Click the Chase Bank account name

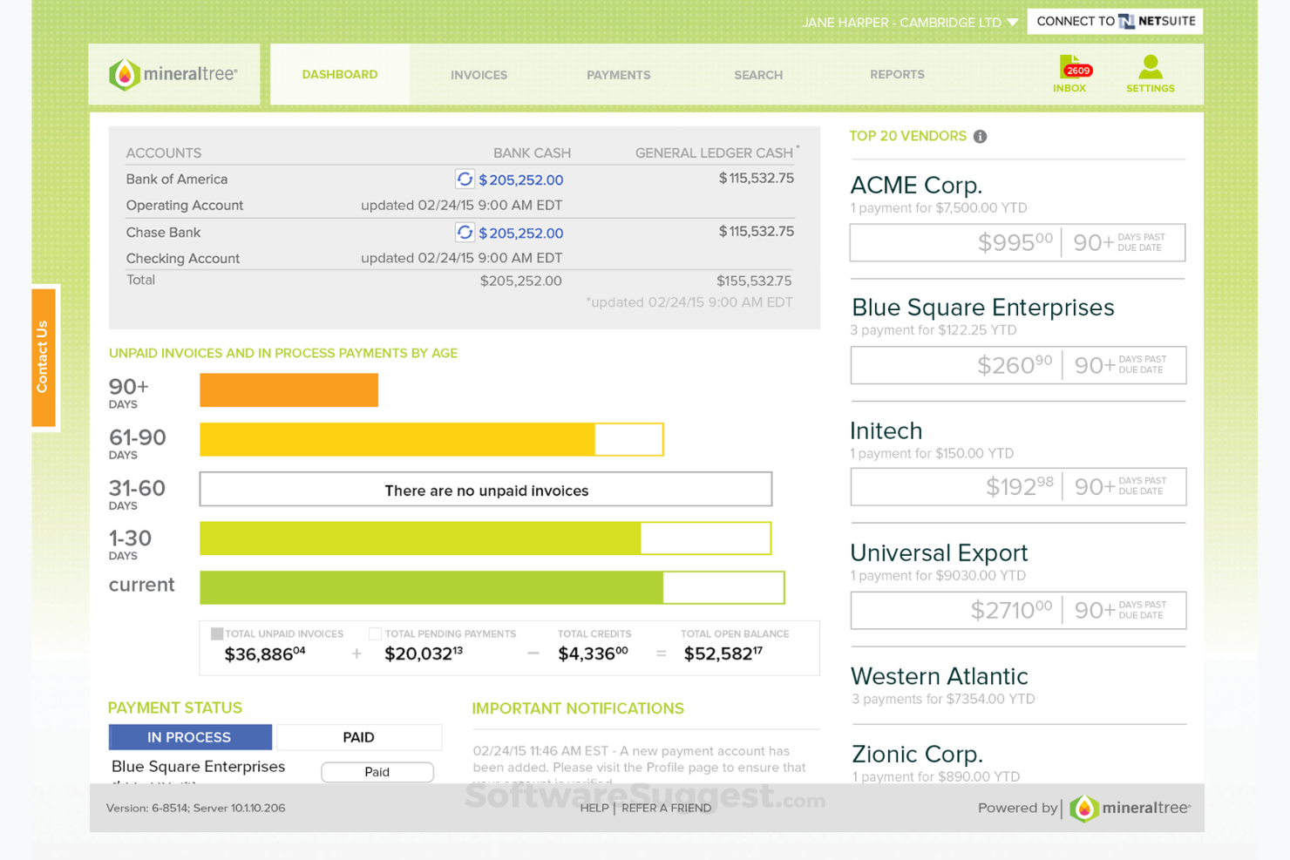(x=163, y=233)
